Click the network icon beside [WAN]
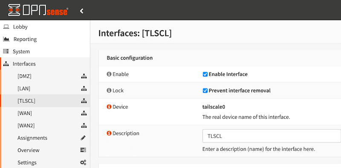 click(x=84, y=113)
